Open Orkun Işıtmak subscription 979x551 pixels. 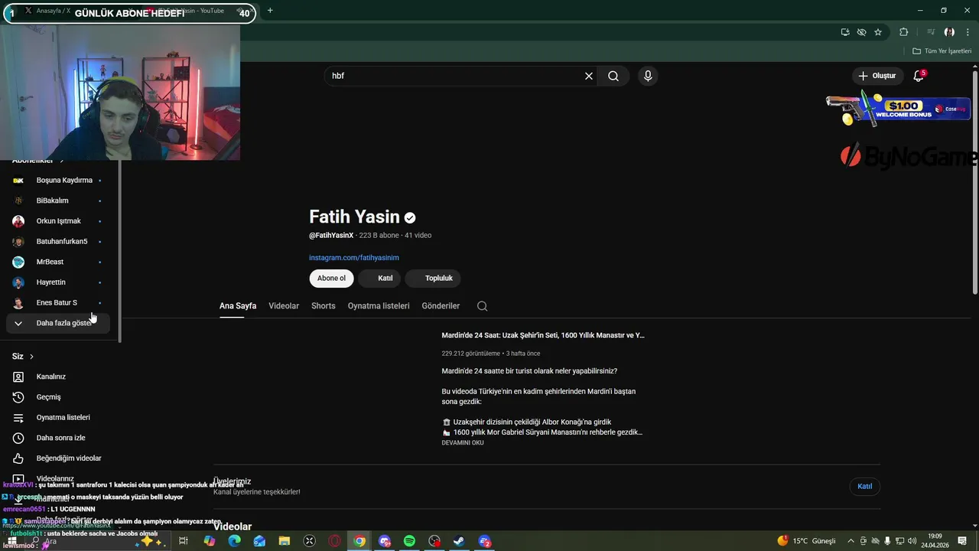pos(60,221)
